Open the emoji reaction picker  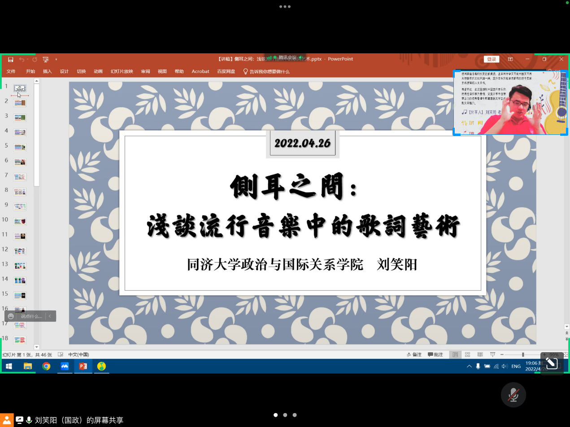11,316
